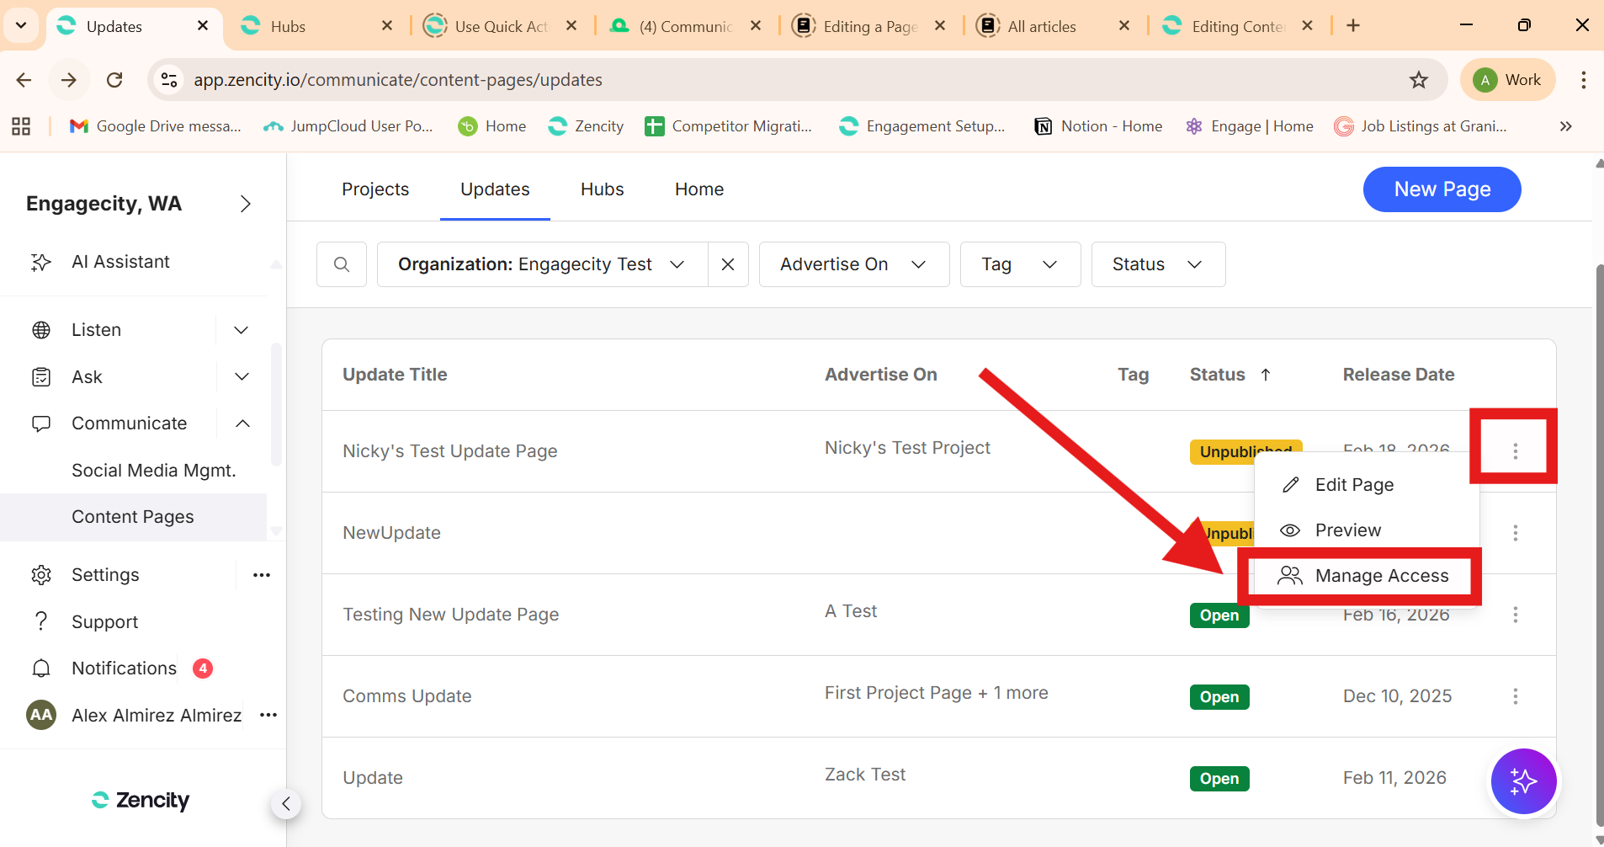The width and height of the screenshot is (1604, 847).
Task: Click the New Page button
Action: click(x=1442, y=189)
